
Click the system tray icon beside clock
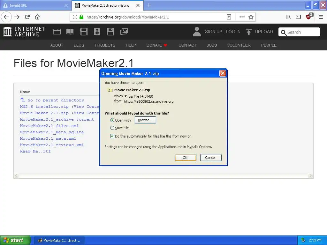click(303, 241)
